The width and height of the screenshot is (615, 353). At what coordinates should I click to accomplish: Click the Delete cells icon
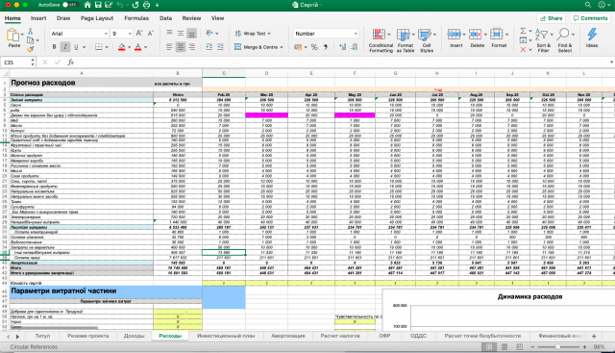click(476, 35)
